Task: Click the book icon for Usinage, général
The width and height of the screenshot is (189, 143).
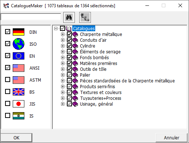Action: (x=75, y=104)
